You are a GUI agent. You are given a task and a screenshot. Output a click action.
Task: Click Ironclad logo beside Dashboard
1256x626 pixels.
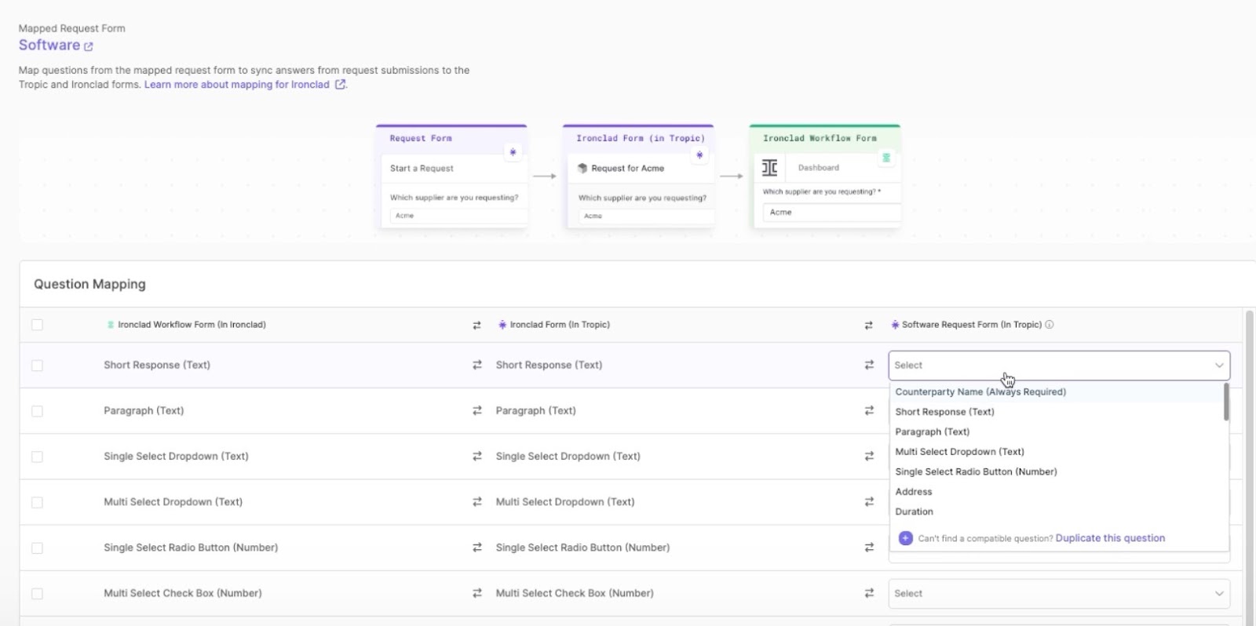coord(770,168)
